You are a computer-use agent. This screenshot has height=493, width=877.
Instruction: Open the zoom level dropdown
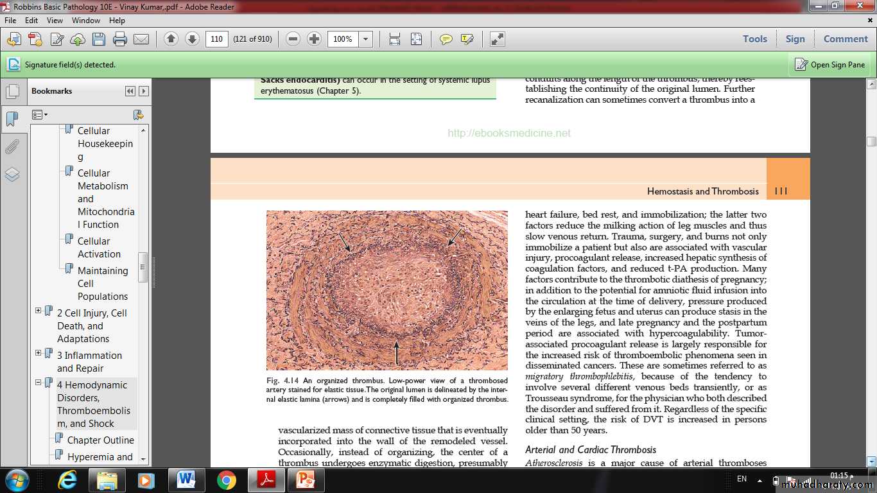tap(365, 39)
